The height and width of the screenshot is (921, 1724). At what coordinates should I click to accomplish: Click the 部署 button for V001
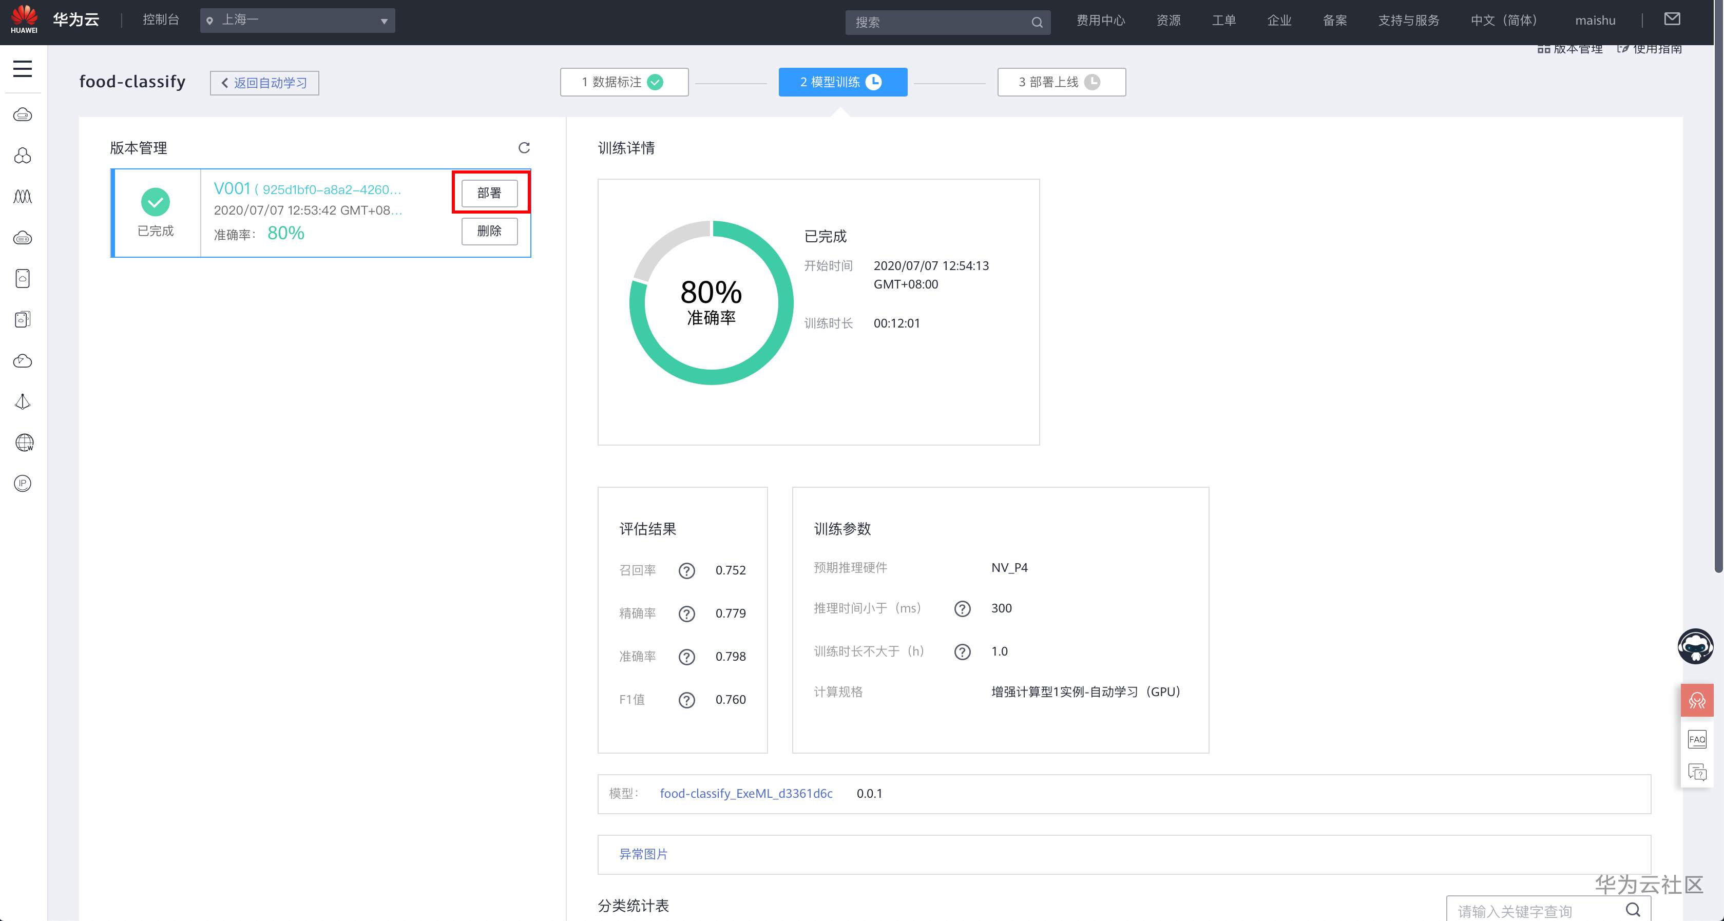489,193
